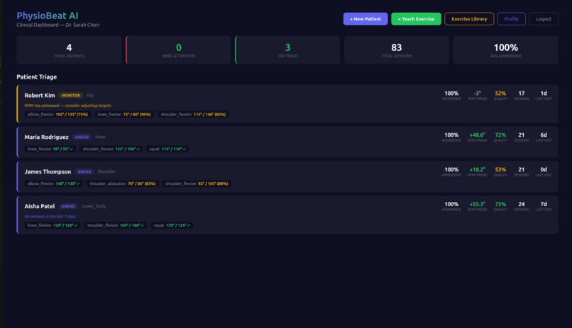Click the Shoulder label beside James Thompson
Image resolution: width=572 pixels, height=328 pixels.
pos(106,172)
